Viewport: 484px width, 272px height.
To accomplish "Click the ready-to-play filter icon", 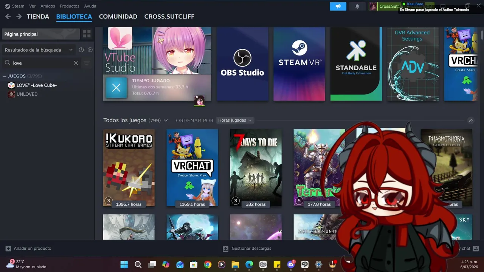I will point(90,50).
